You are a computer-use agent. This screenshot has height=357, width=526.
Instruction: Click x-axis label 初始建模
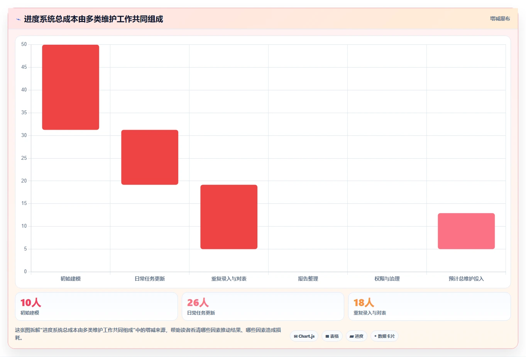click(x=71, y=279)
